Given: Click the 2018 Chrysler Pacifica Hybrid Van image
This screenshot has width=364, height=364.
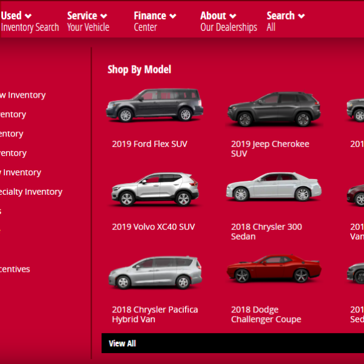Looking at the screenshot, I should point(155,272).
